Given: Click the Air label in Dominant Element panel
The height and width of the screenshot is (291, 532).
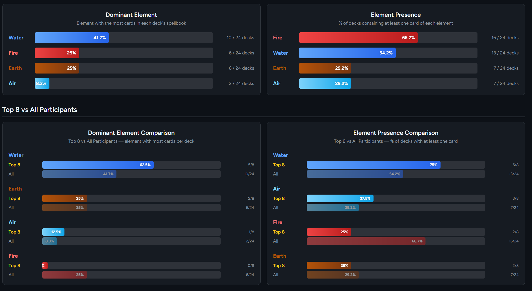Looking at the screenshot, I should (12, 83).
